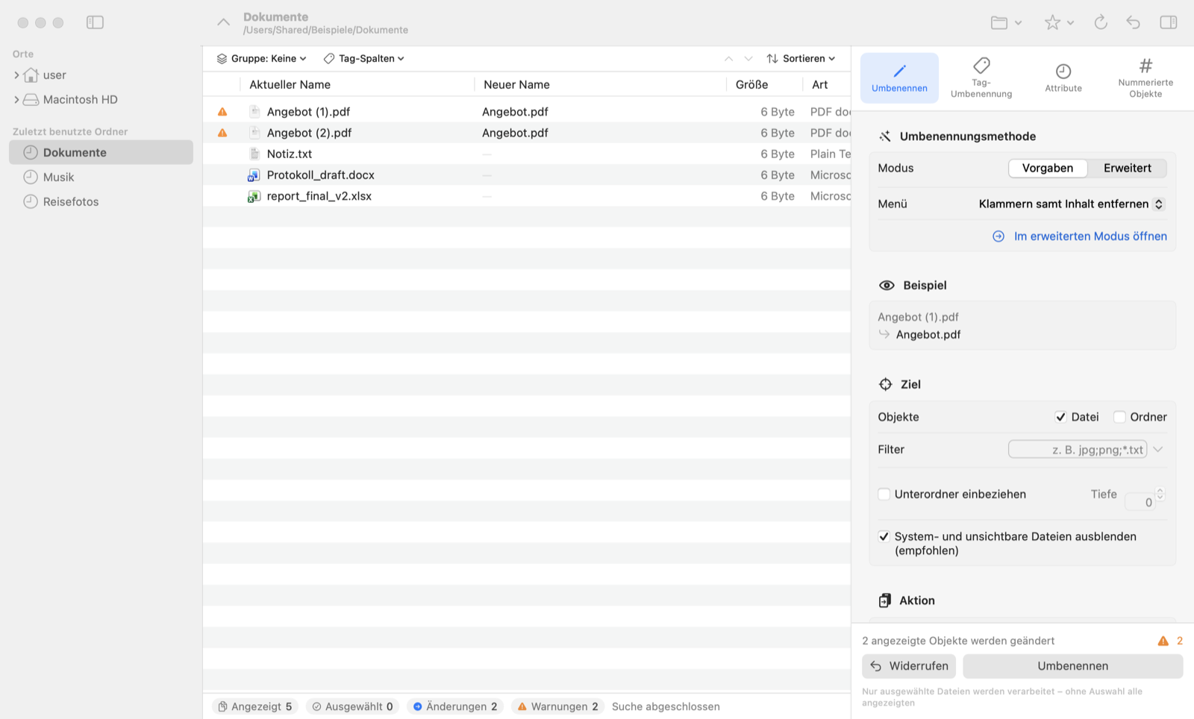Click the report_final_v2.xlsx file icon
This screenshot has width=1194, height=719.
point(254,196)
